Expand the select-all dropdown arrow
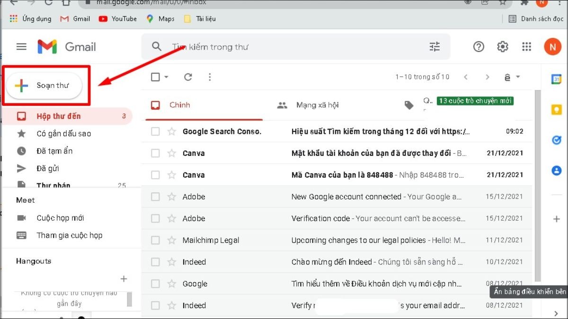The width and height of the screenshot is (568, 319). pyautogui.click(x=166, y=77)
